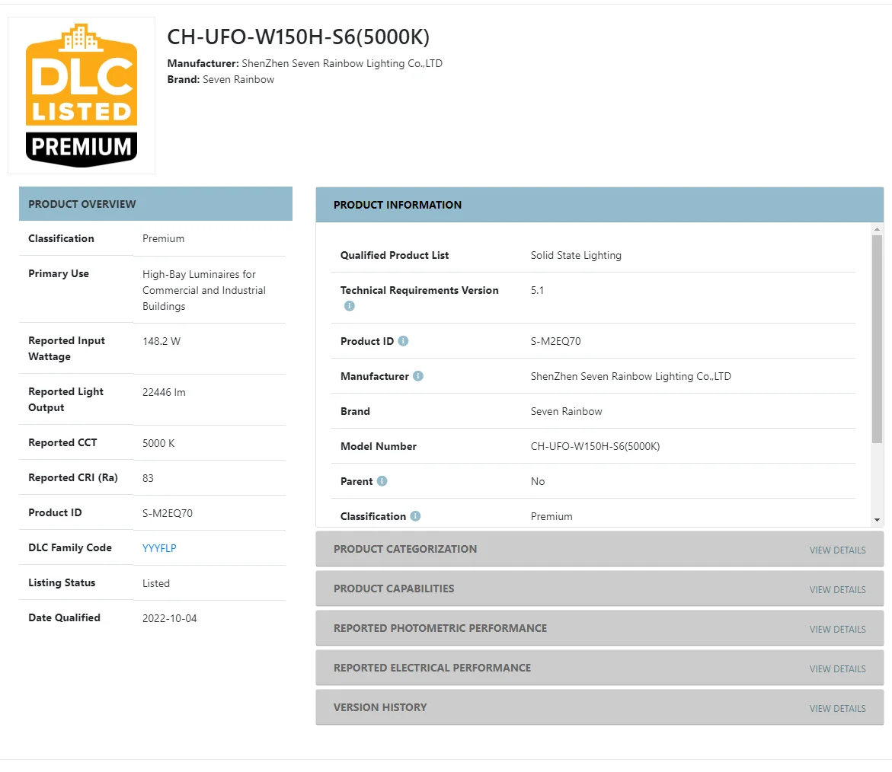Click the Listing Status value Listed
892x772 pixels.
[x=156, y=583]
